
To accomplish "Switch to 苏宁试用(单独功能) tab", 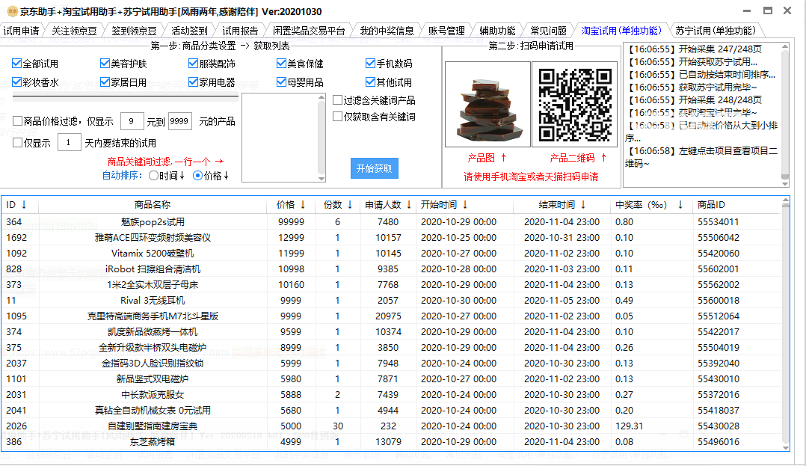I will click(715, 31).
